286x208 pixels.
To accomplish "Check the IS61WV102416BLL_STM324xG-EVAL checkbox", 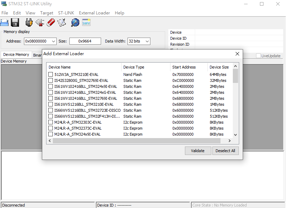I will click(50, 92).
